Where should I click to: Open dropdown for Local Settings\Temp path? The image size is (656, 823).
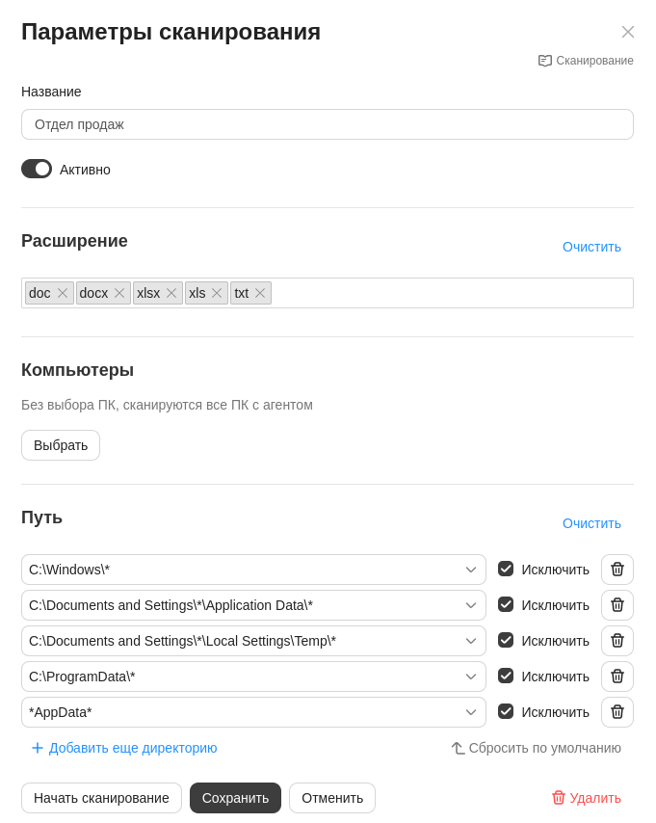pyautogui.click(x=470, y=641)
